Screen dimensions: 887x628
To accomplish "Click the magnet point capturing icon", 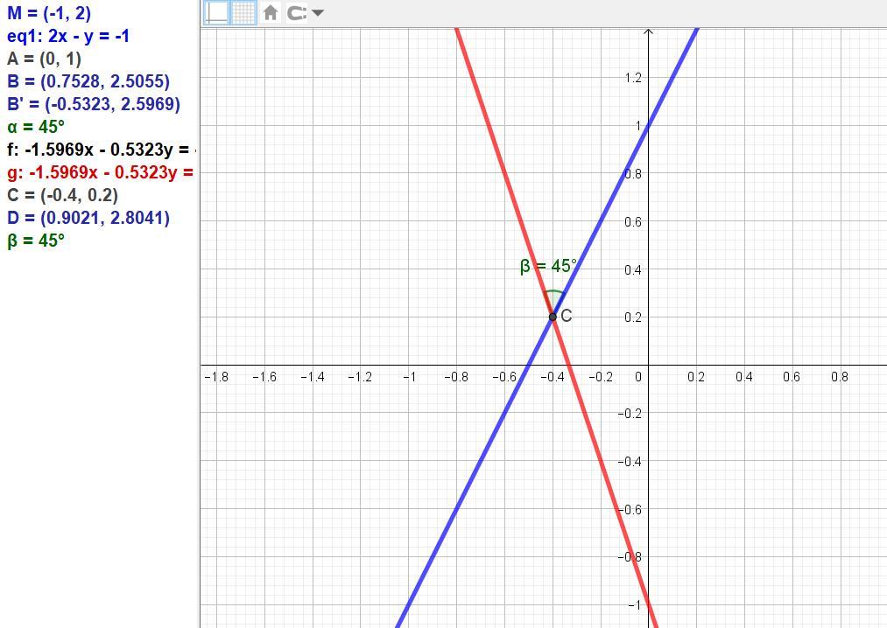I will point(297,12).
